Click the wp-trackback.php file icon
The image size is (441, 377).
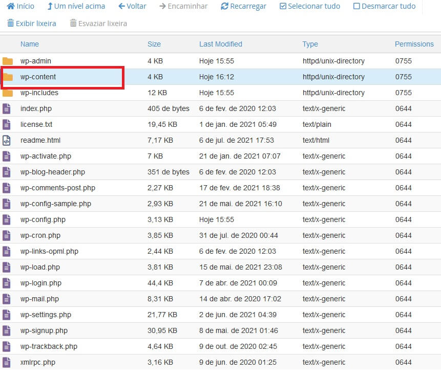tap(7, 347)
